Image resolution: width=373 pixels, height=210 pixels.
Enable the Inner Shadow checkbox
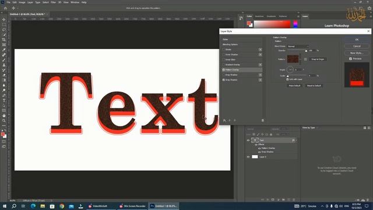(224, 54)
